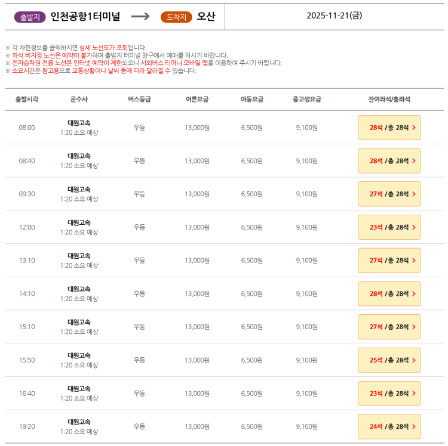Select the 도착지 badge
This screenshot has height=446, width=448.
click(176, 17)
